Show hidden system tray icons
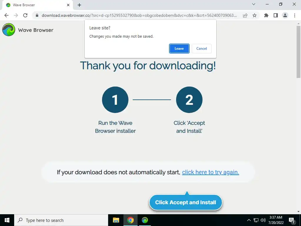The width and height of the screenshot is (301, 226). [x=249, y=220]
